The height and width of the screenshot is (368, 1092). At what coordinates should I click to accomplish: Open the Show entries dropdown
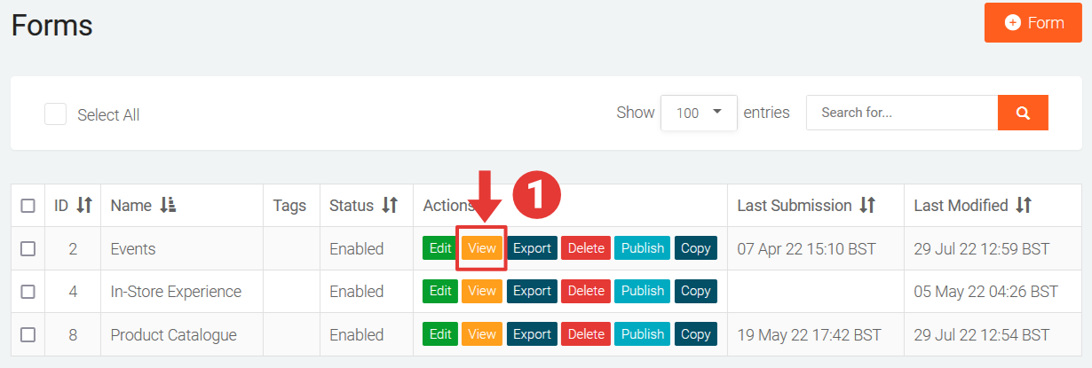tap(699, 113)
